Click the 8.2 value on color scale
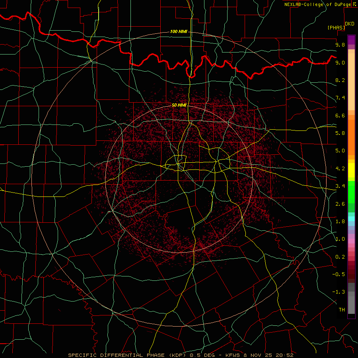Viewport: 358px width, 358px height. click(x=340, y=80)
